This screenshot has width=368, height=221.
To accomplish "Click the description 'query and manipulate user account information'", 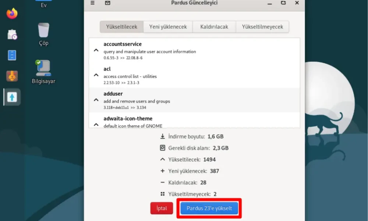I will pos(150,52).
